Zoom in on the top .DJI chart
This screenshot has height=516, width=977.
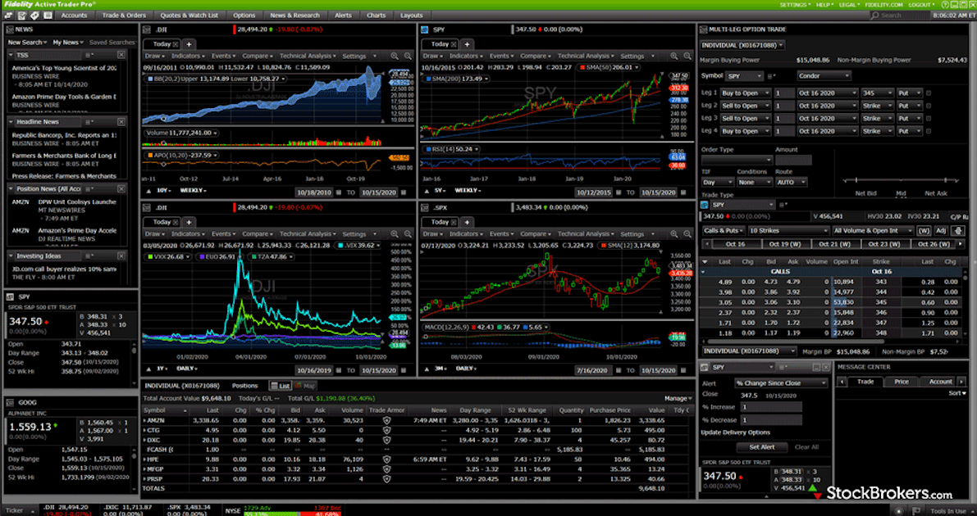(395, 56)
